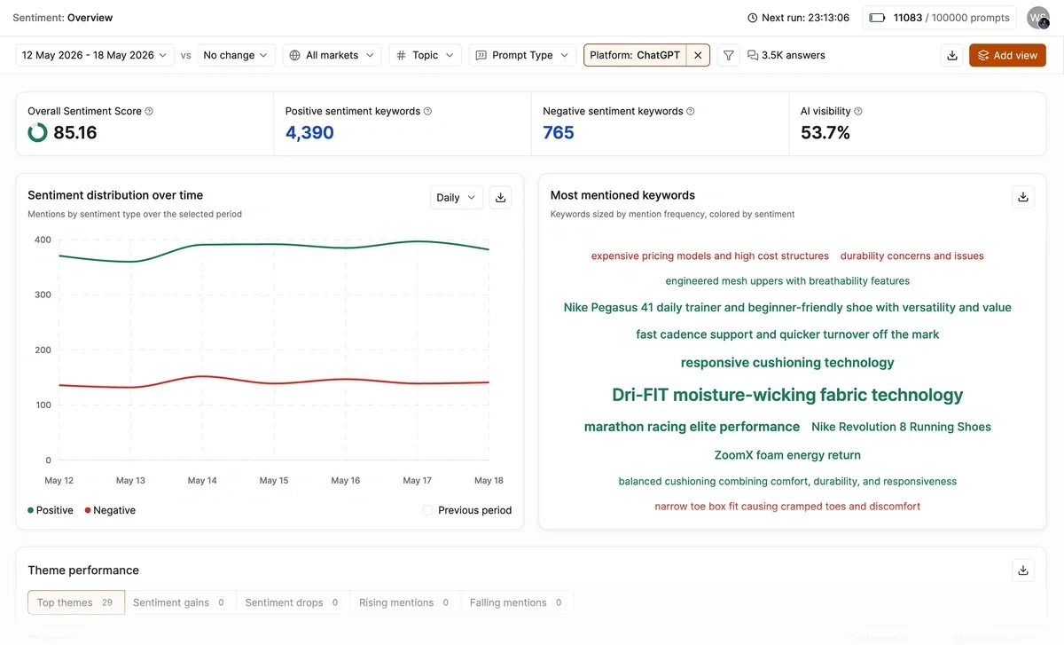Switch to the Rising mentions tab
This screenshot has width=1064, height=645.
(405, 602)
